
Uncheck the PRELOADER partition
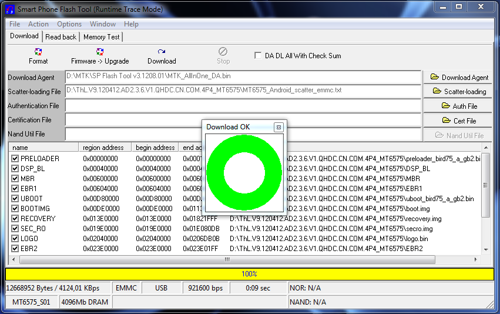tap(15, 159)
